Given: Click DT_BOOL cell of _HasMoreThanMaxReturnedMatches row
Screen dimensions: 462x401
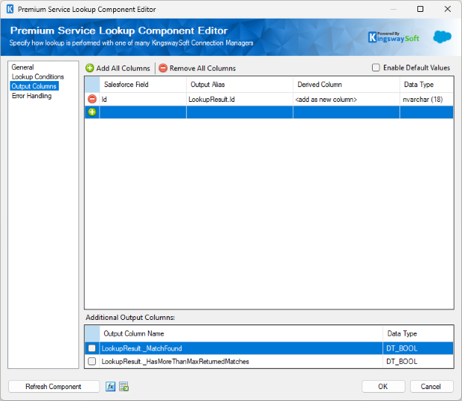Looking at the screenshot, I should 418,362.
